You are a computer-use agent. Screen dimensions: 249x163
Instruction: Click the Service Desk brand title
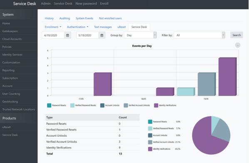coord(25,4)
